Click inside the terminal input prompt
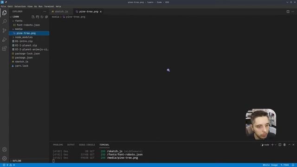The image size is (297, 167). 53,161
